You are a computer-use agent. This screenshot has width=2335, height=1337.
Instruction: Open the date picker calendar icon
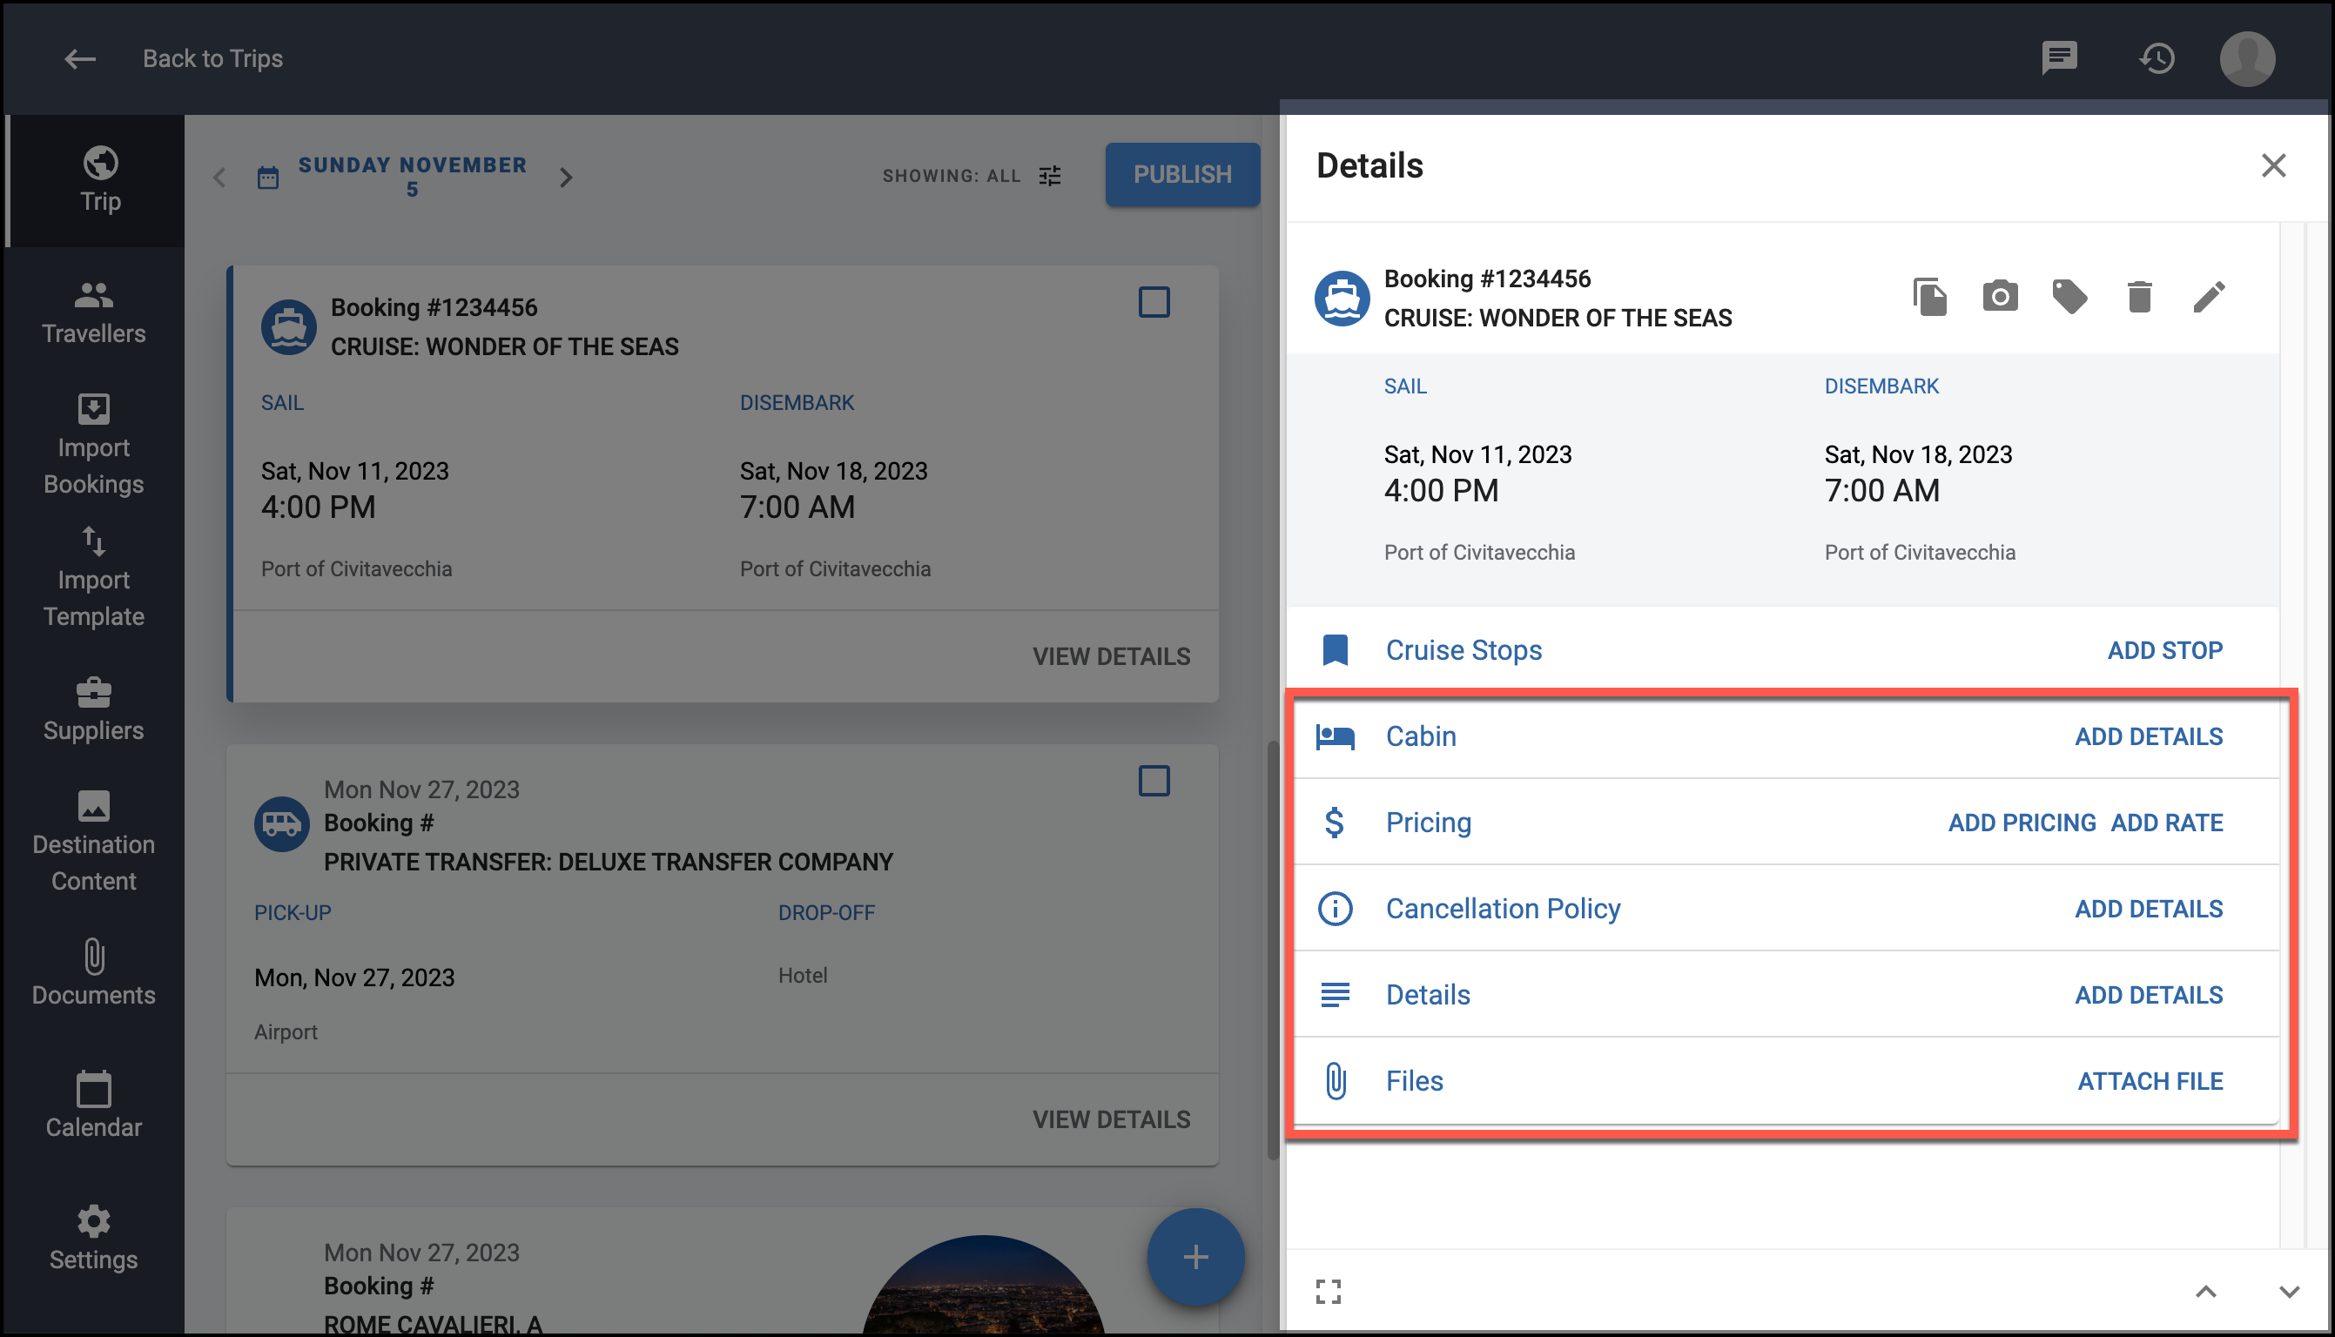pyautogui.click(x=268, y=178)
